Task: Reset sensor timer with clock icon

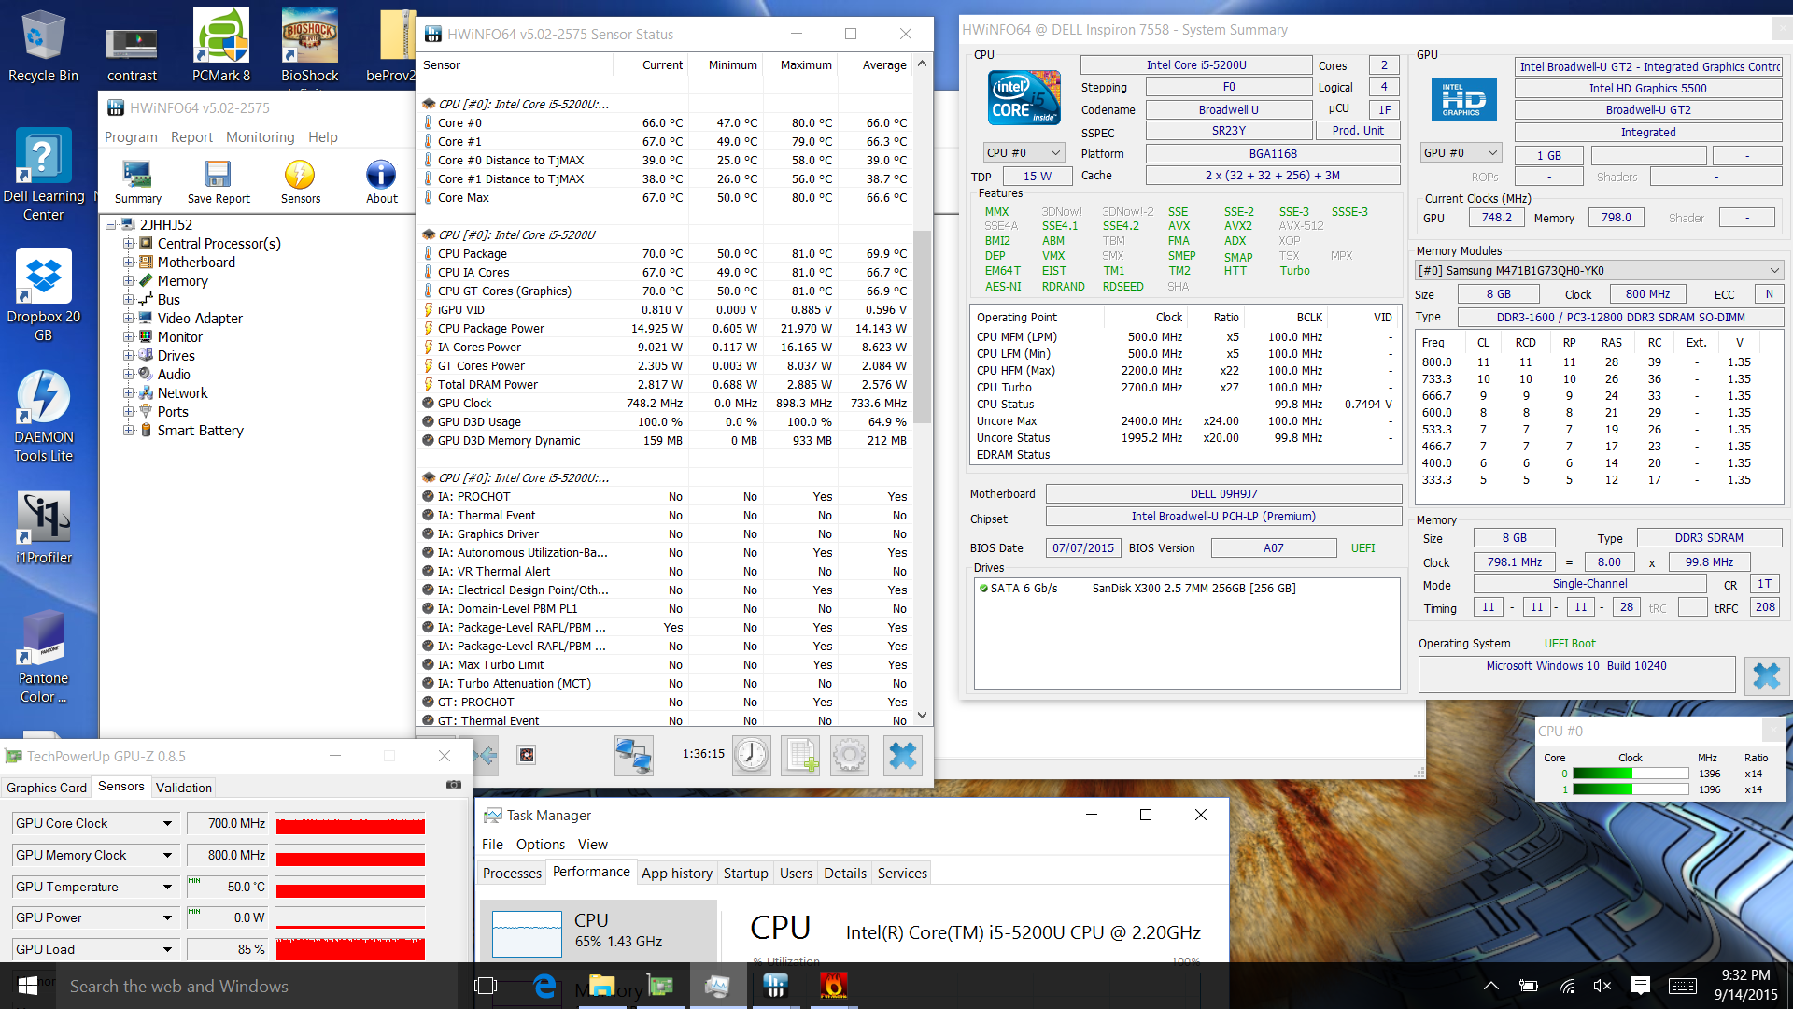Action: point(751,755)
